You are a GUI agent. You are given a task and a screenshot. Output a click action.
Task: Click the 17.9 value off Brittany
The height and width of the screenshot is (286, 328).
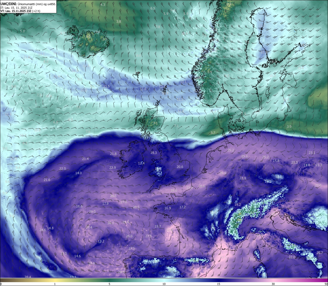tap(105, 203)
